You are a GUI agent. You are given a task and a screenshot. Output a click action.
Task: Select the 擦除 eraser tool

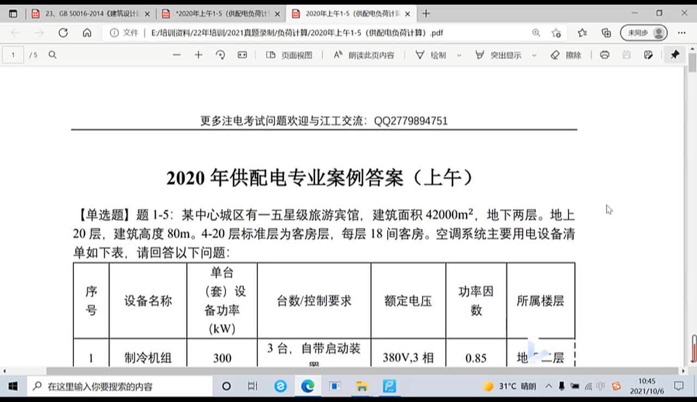coord(566,55)
